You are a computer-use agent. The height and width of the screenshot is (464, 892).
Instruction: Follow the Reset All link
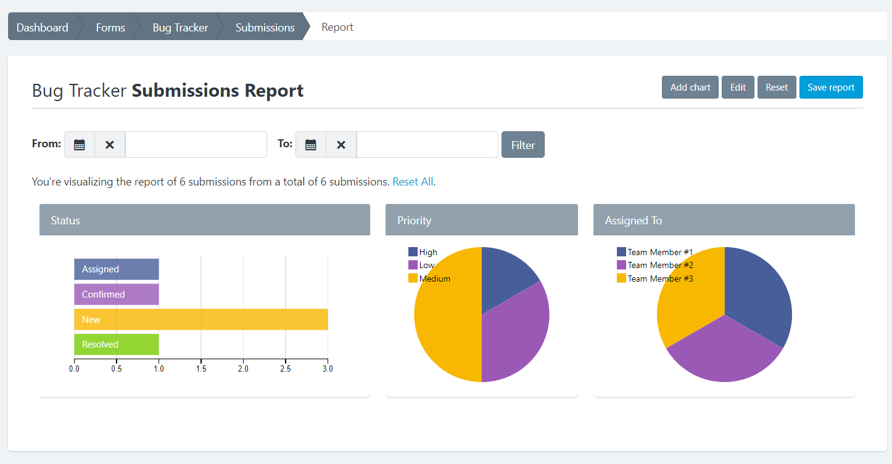pyautogui.click(x=413, y=182)
